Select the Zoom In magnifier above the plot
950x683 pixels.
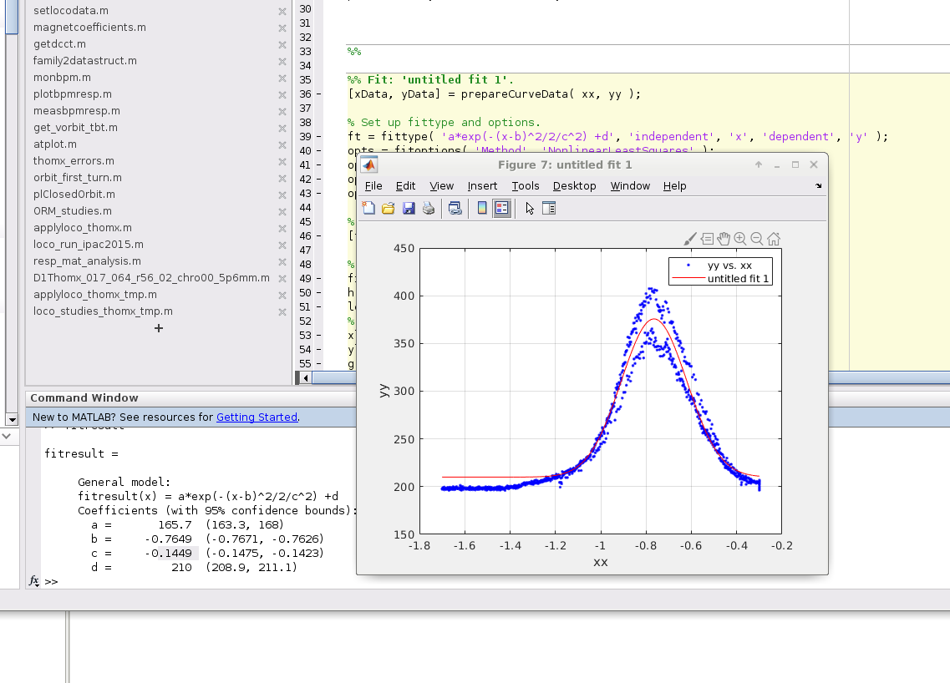coord(740,239)
